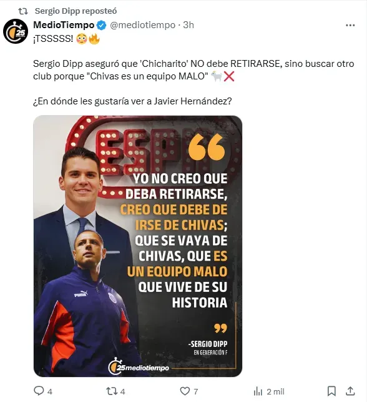Visit the @mediotiempo handle link
The width and height of the screenshot is (367, 402).
142,25
